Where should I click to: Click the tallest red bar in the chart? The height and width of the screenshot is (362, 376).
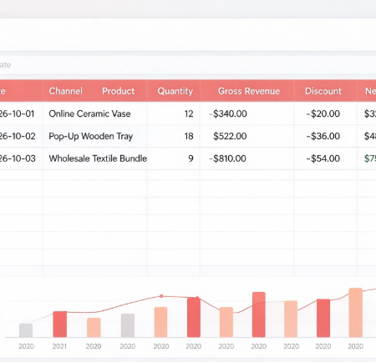tap(259, 314)
